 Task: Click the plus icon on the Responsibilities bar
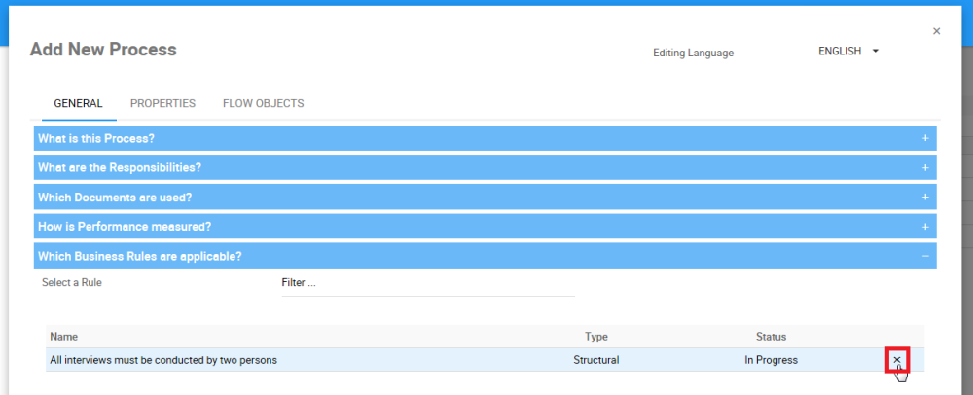pos(925,167)
